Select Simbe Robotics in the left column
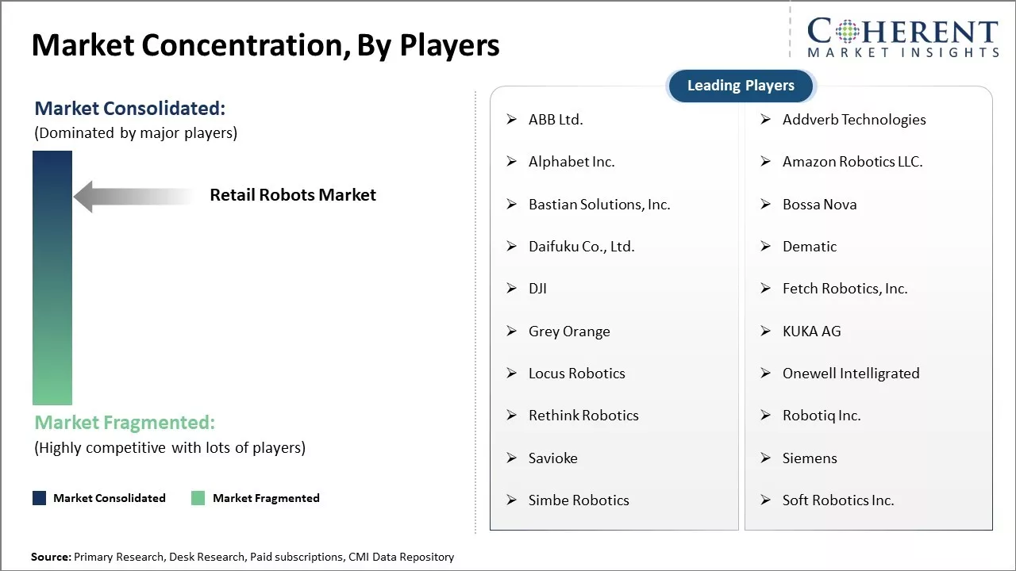1016x571 pixels. (x=579, y=500)
